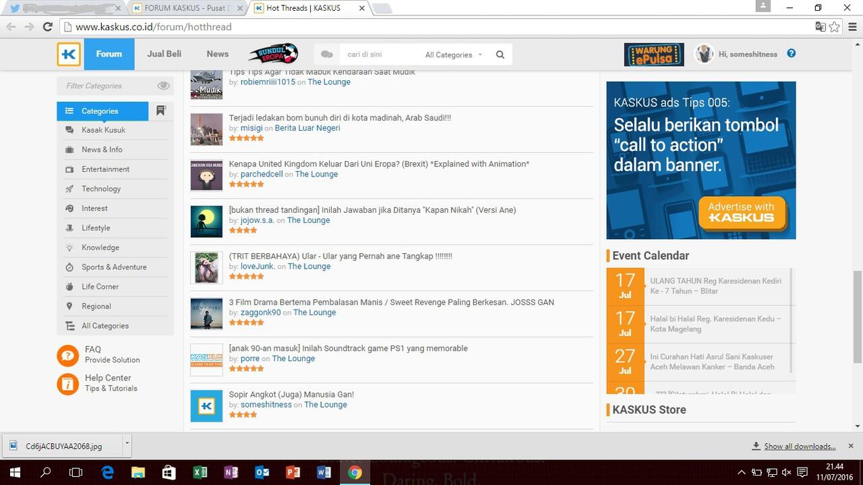Reload the page with refresh icon

(47, 27)
